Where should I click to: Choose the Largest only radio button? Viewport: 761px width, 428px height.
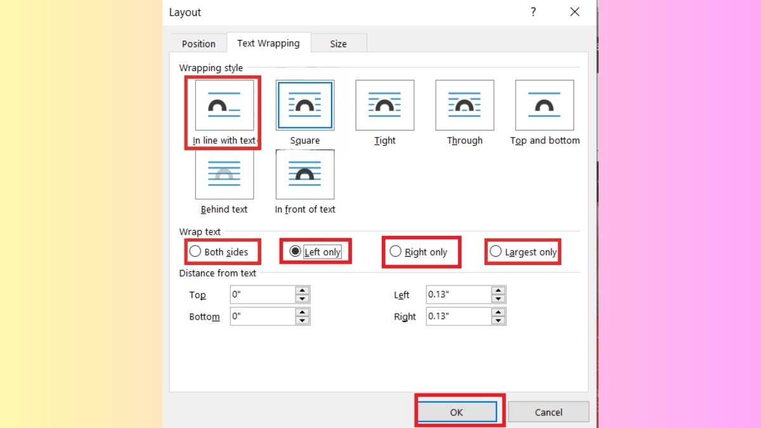click(496, 252)
